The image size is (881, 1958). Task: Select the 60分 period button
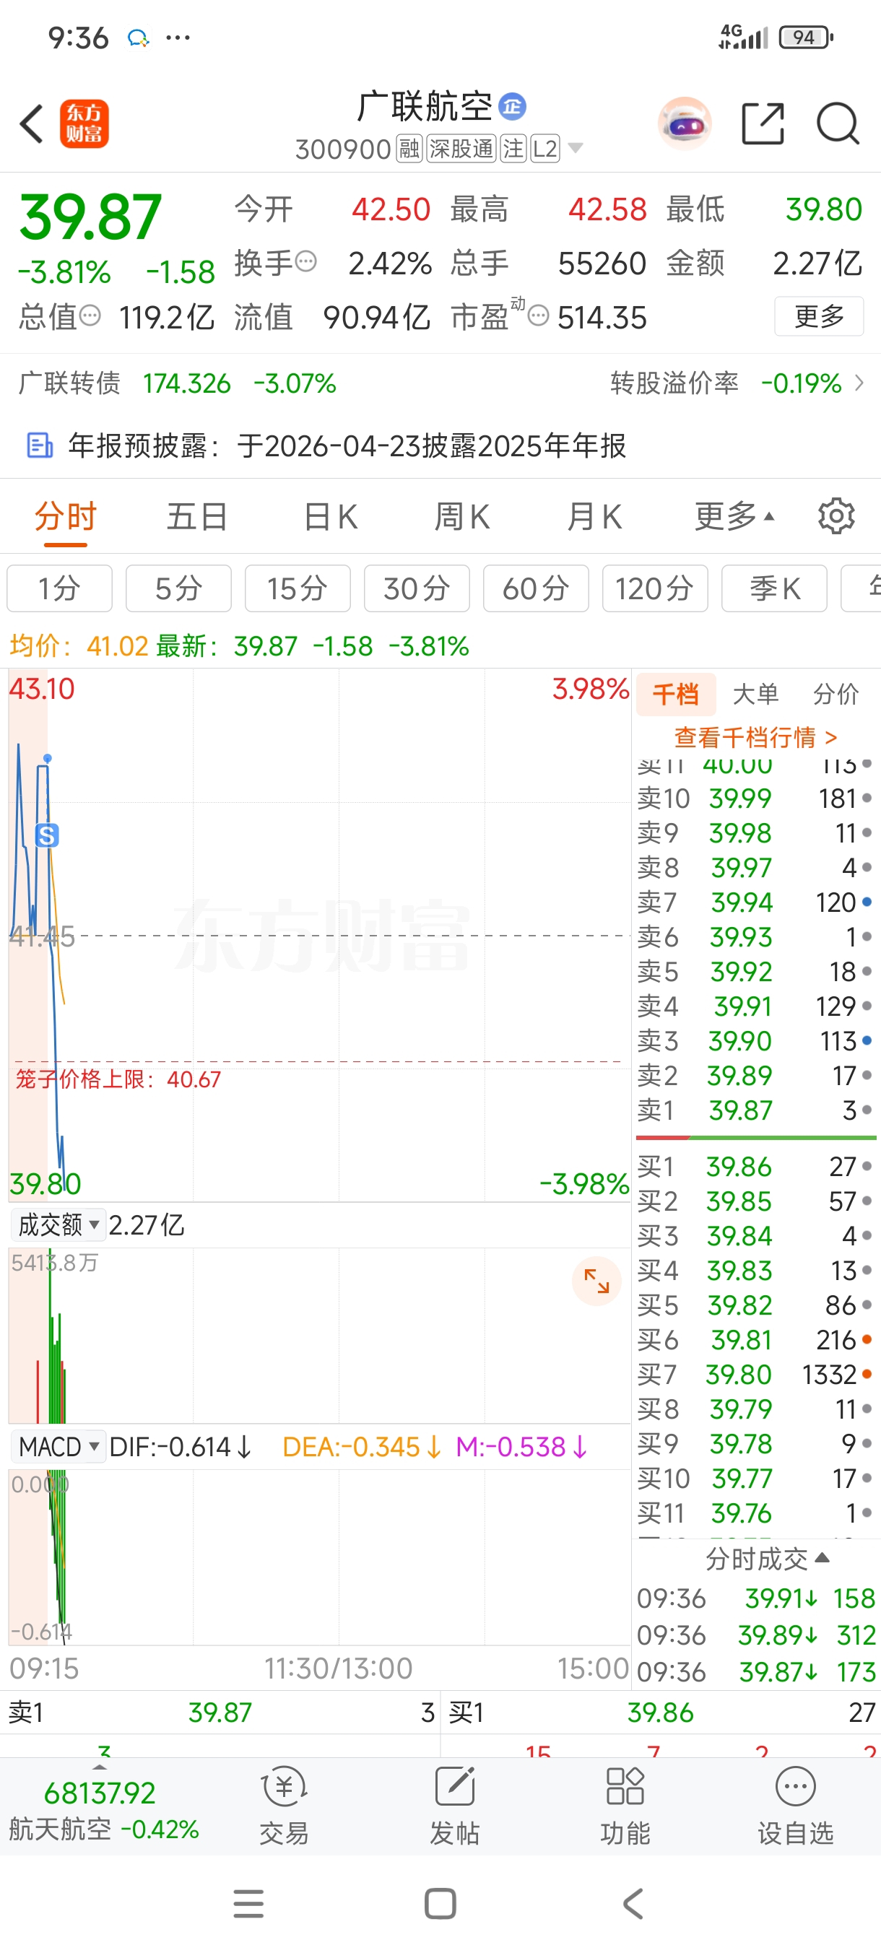(x=536, y=588)
